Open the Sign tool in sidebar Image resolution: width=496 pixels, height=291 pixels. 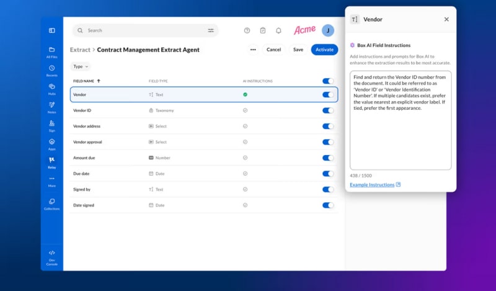tap(52, 125)
